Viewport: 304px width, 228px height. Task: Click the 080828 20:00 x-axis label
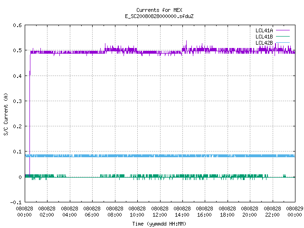coord(250,212)
